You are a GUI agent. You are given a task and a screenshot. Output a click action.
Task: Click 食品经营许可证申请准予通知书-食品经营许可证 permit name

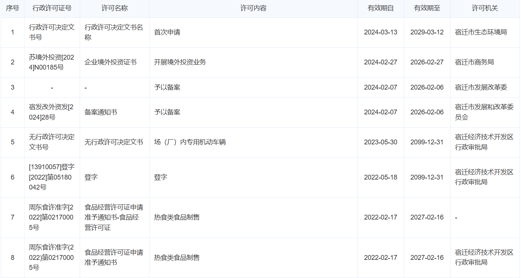click(114, 217)
